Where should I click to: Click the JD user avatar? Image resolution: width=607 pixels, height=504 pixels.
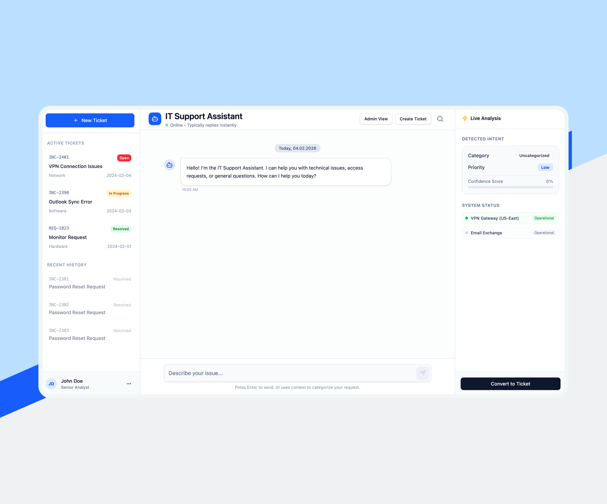51,384
